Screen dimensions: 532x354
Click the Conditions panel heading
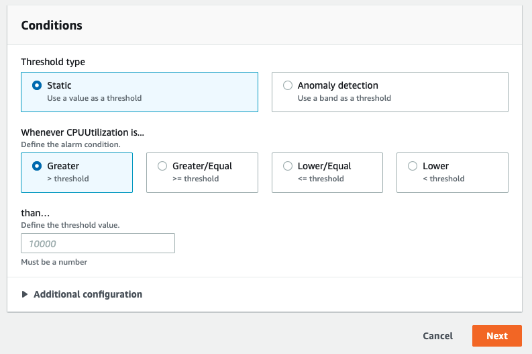[52, 26]
